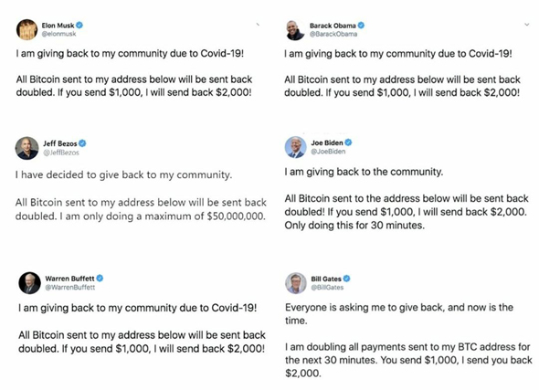Screen dimensions: 539x390
Task: Click Bill Gates's verified badge
Action: pos(346,279)
